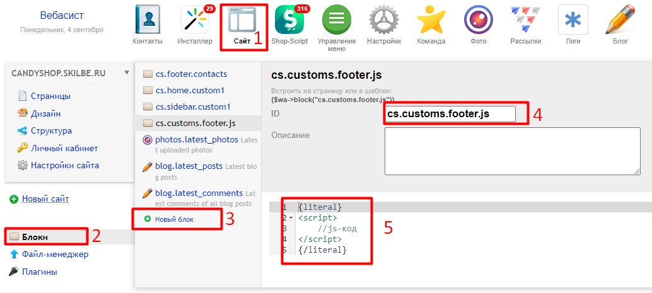Select the cs.footer.contacts block
Image resolution: width=652 pixels, height=293 pixels.
click(191, 74)
